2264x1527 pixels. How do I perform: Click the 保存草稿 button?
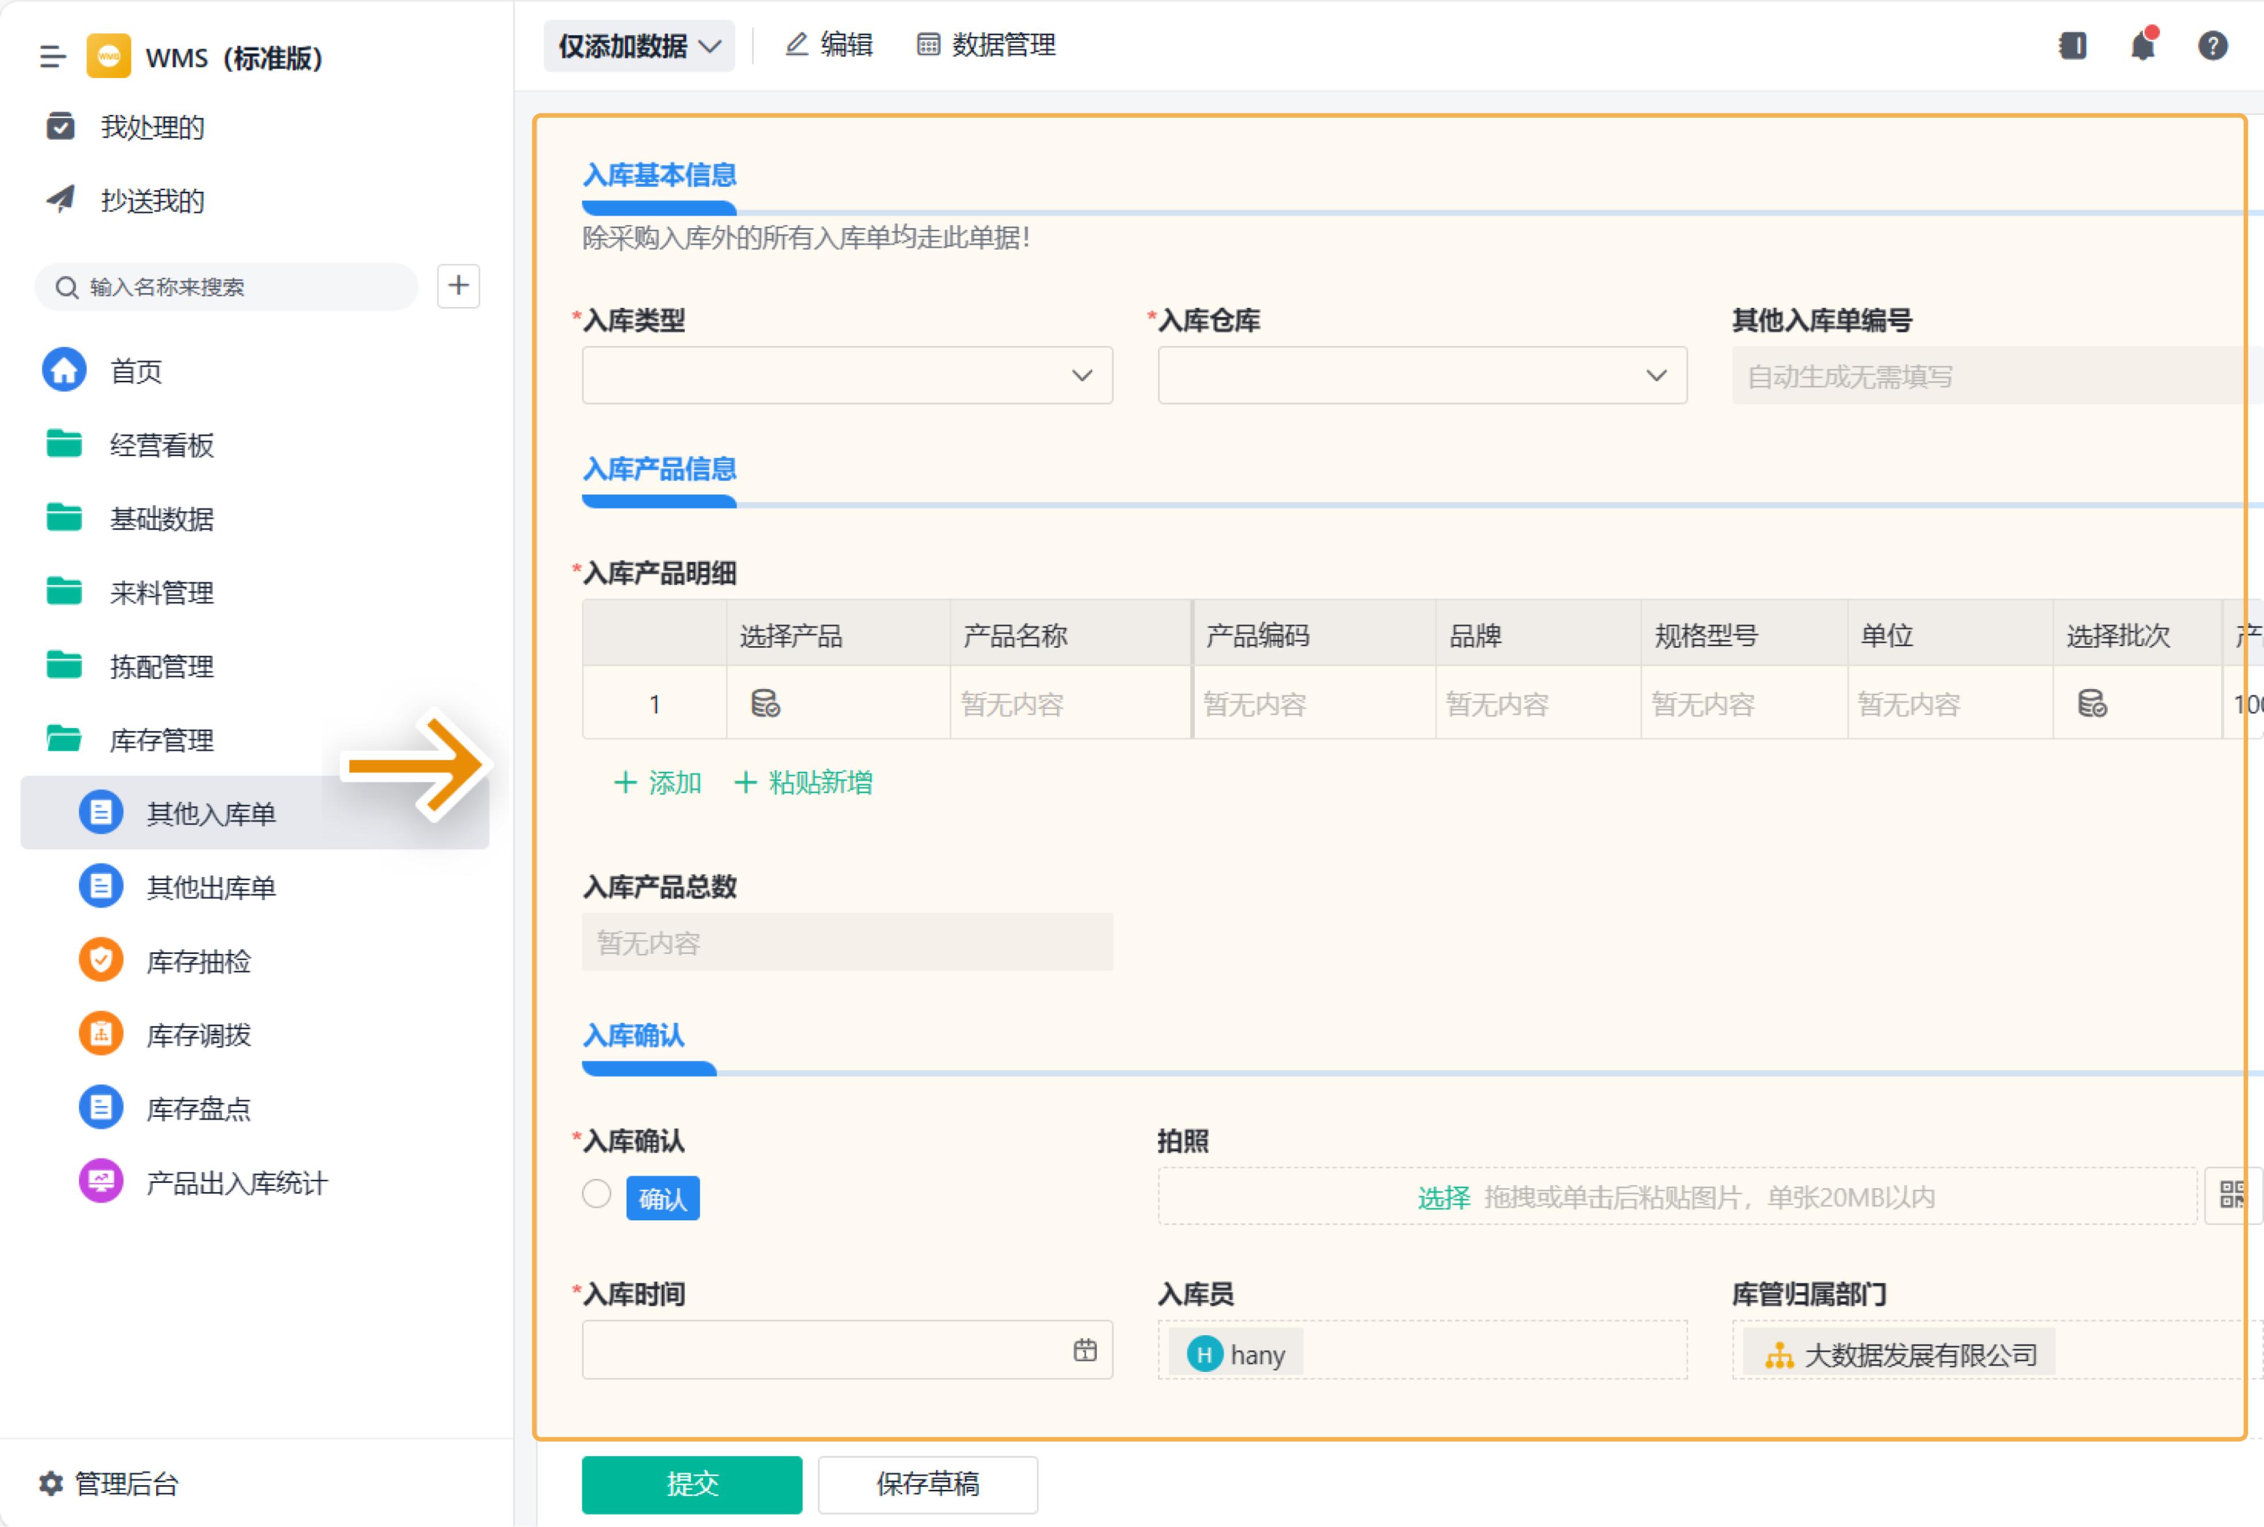[x=927, y=1483]
